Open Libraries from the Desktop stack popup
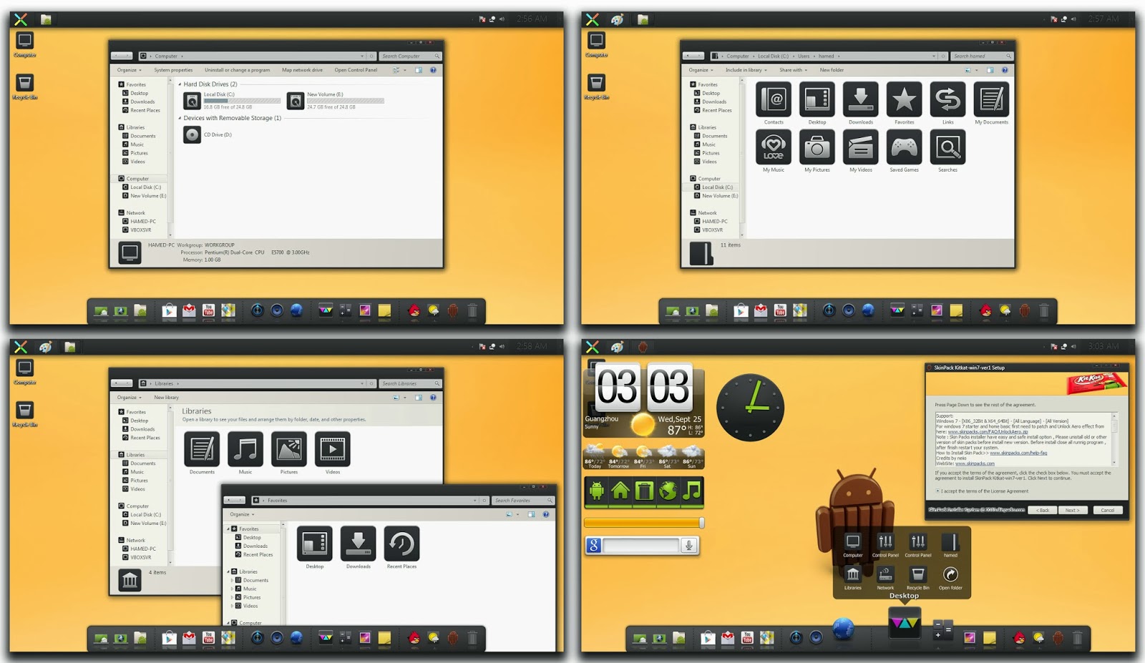Image resolution: width=1145 pixels, height=663 pixels. (853, 574)
